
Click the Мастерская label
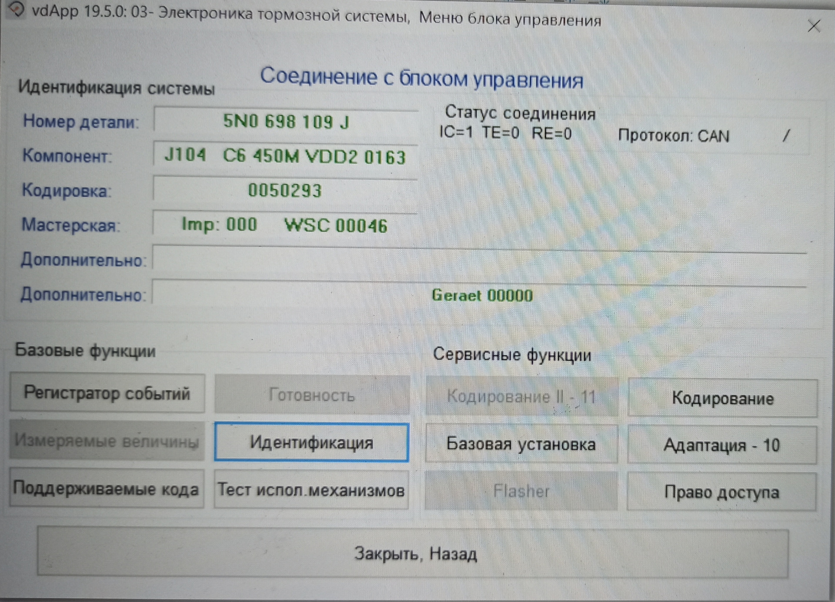coord(71,225)
